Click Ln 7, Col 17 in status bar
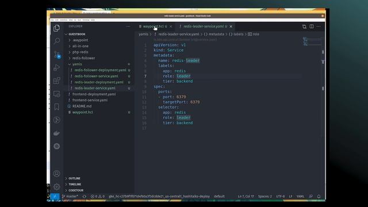Image resolution: width=368 pixels, height=207 pixels. coord(246,197)
